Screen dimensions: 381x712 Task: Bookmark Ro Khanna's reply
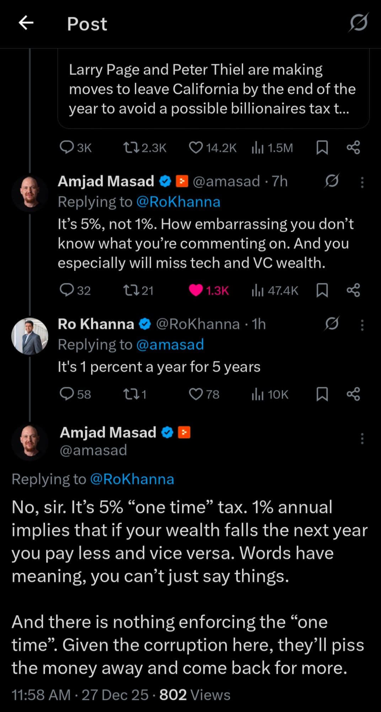pos(322,394)
